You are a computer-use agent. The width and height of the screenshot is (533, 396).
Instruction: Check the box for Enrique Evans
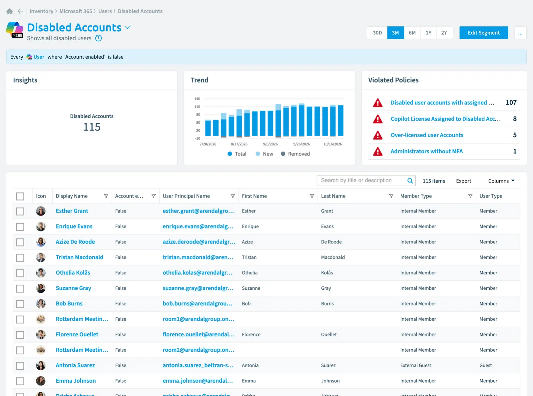(x=20, y=227)
